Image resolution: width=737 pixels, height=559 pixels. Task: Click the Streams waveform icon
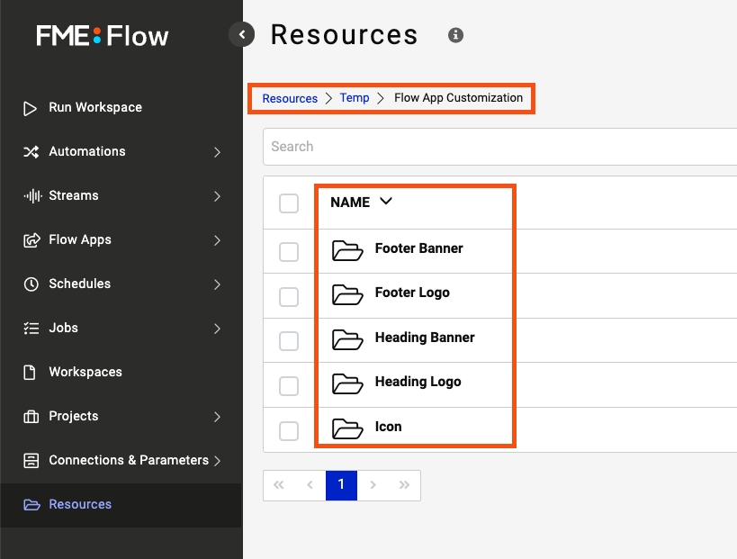click(x=31, y=196)
